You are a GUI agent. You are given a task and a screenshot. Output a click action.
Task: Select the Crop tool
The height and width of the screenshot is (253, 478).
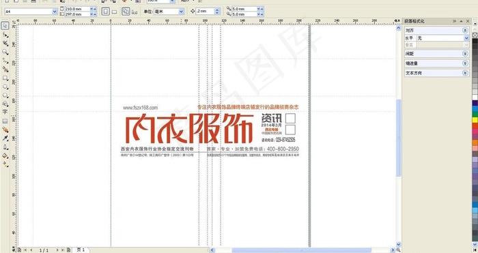[5, 44]
